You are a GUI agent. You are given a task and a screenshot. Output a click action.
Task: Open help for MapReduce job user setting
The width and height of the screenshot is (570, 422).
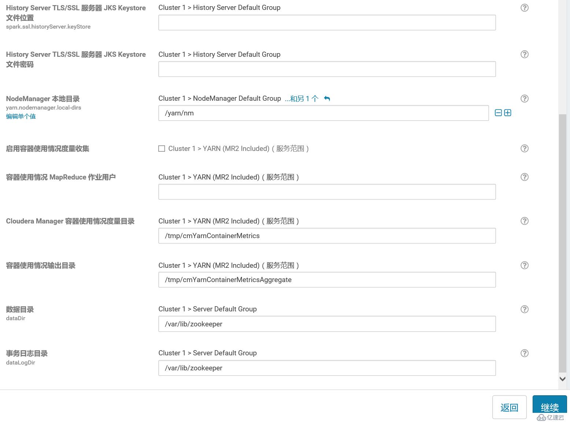point(525,177)
